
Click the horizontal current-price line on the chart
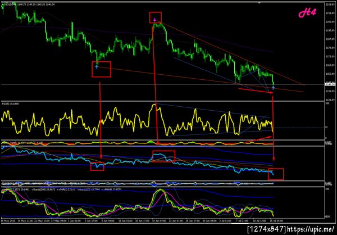click(x=162, y=84)
